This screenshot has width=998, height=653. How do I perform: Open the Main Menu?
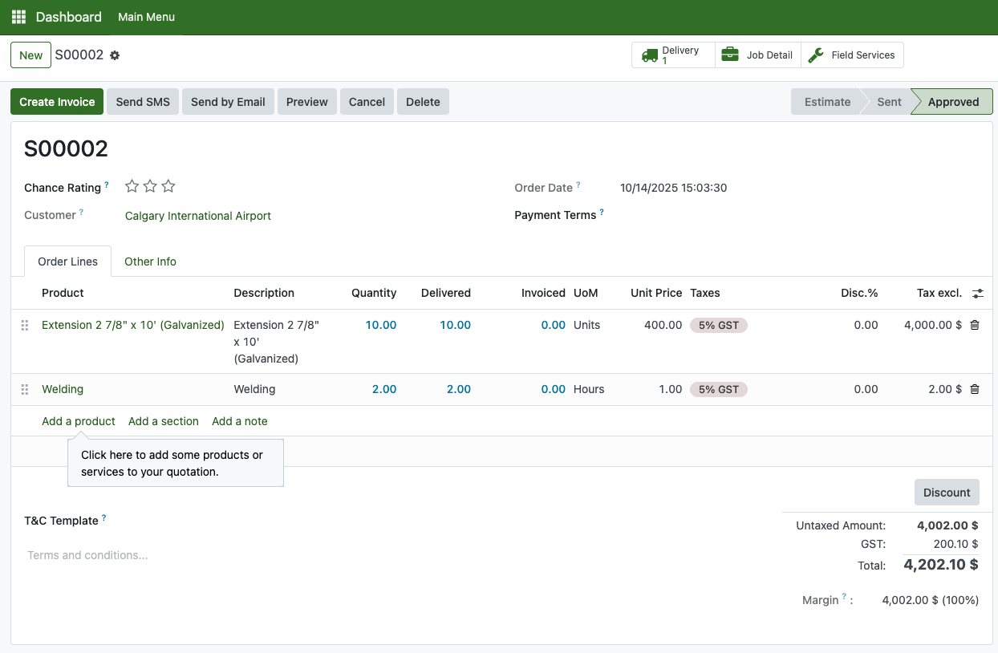[x=146, y=17]
